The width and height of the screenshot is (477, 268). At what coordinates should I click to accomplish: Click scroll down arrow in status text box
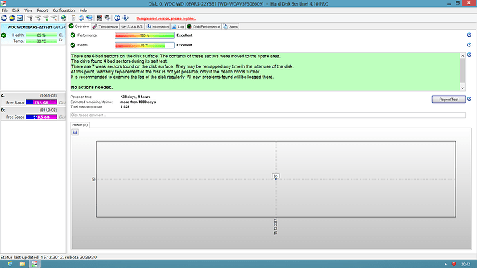462,88
